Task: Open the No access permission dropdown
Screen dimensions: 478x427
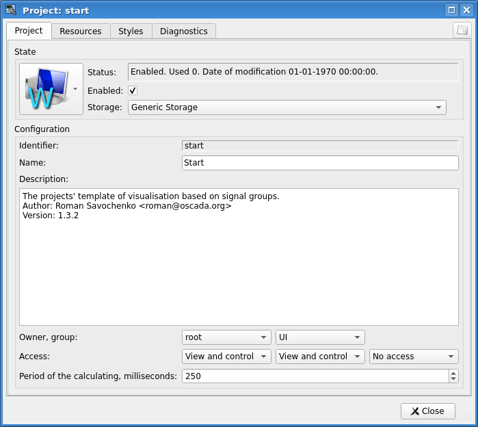Action: pos(413,357)
